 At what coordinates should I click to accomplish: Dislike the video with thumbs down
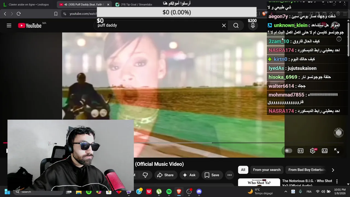click(x=145, y=175)
